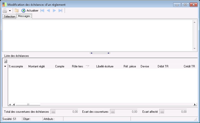Sort by Crédit TR column
Viewport: 200px width, 123px height.
pyautogui.click(x=189, y=66)
